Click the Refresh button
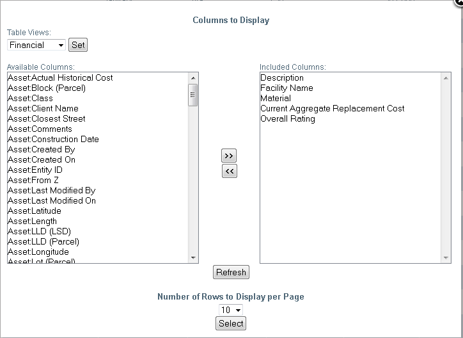Image resolution: width=463 pixels, height=338 pixels. click(x=231, y=272)
